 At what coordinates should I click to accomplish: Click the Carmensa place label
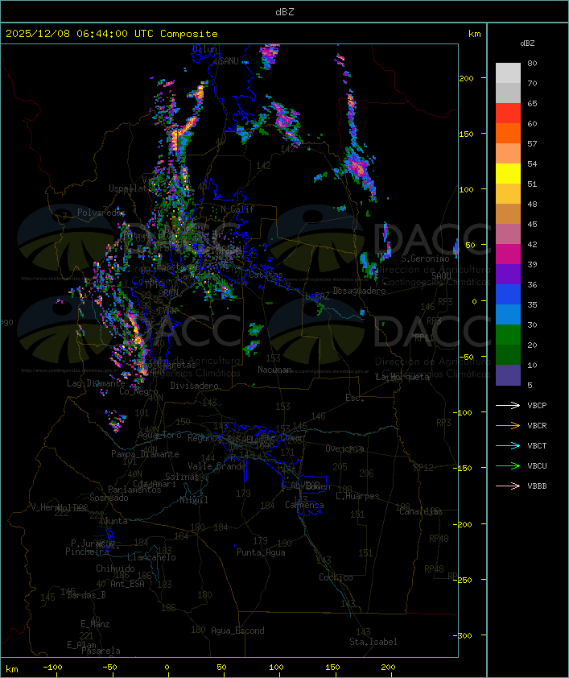pos(304,505)
